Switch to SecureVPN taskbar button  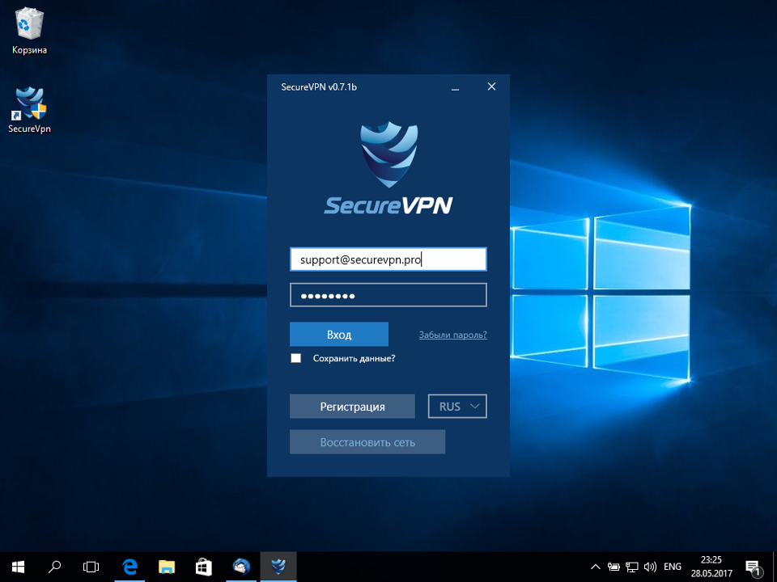(x=278, y=567)
